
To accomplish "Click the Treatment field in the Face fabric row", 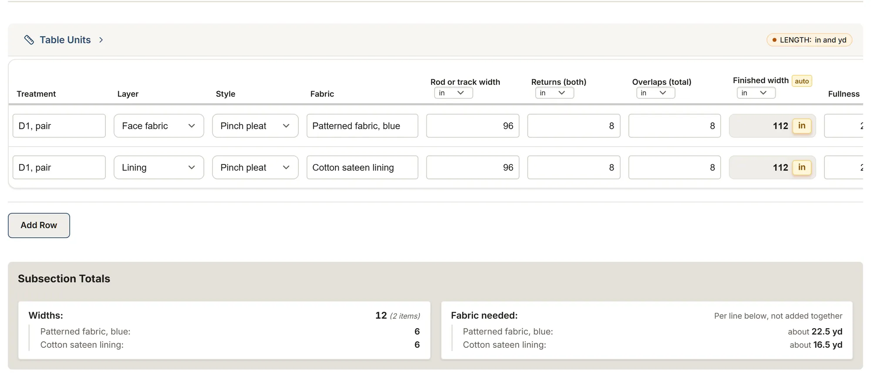I will click(59, 126).
